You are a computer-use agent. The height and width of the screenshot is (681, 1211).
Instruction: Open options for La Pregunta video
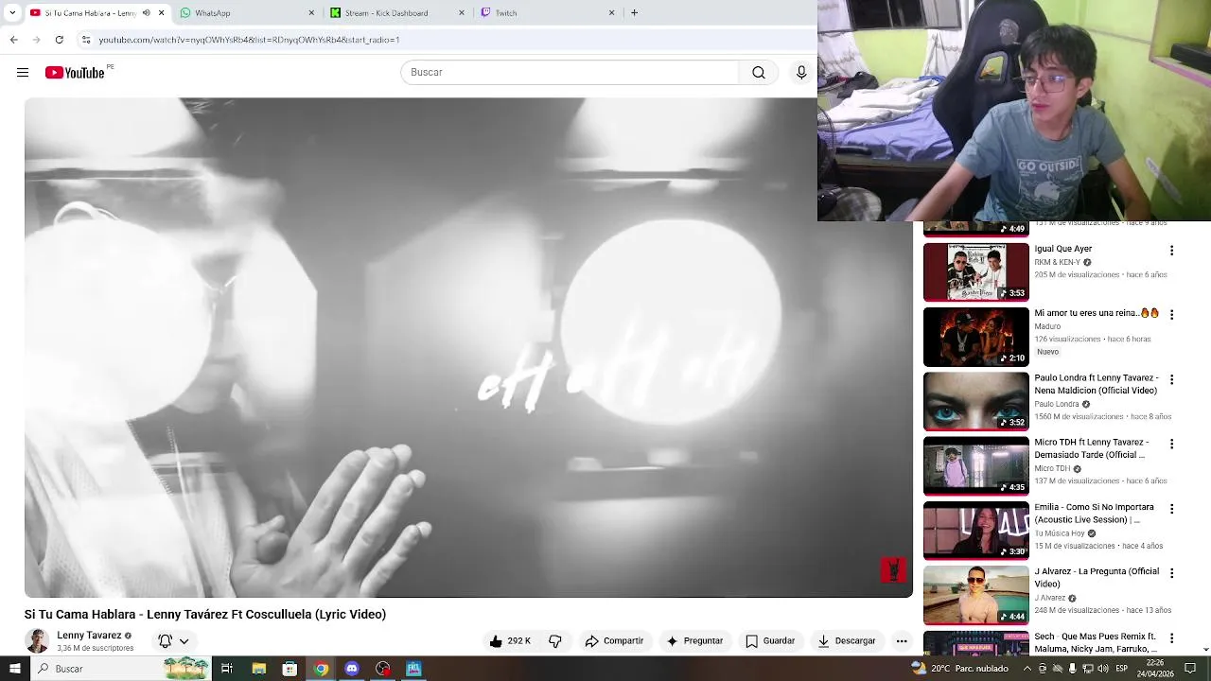click(1171, 573)
